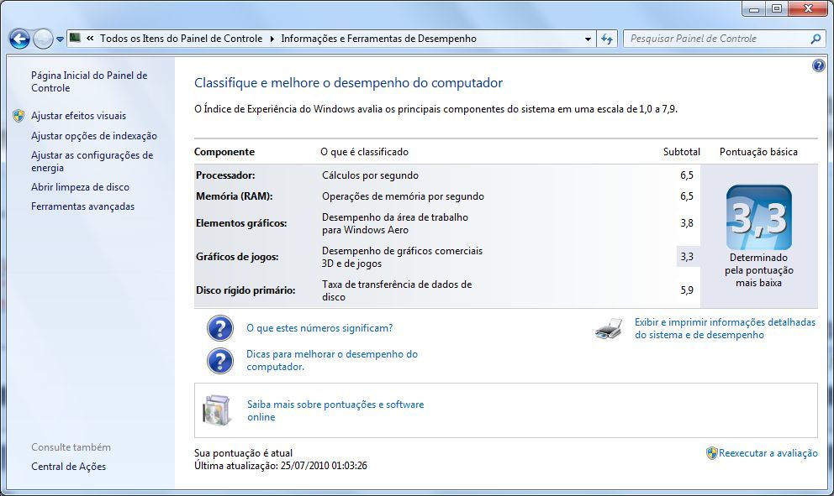Select the 'Memória (RAM):' row label

[234, 196]
